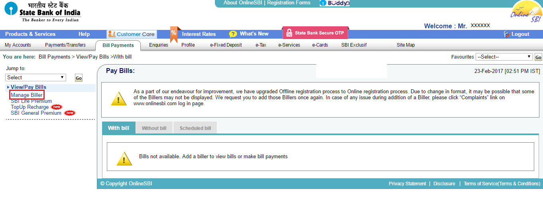Image resolution: width=543 pixels, height=220 pixels.
Task: Open TopUp Recharge link
Action: tap(30, 107)
